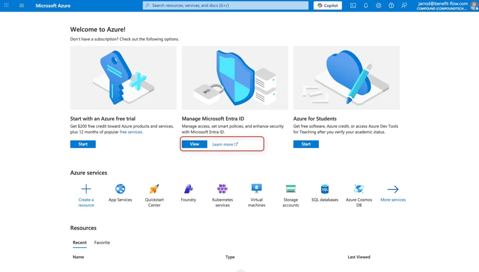The width and height of the screenshot is (479, 272).
Task: Click the Last Viewed column header
Action: (x=359, y=257)
